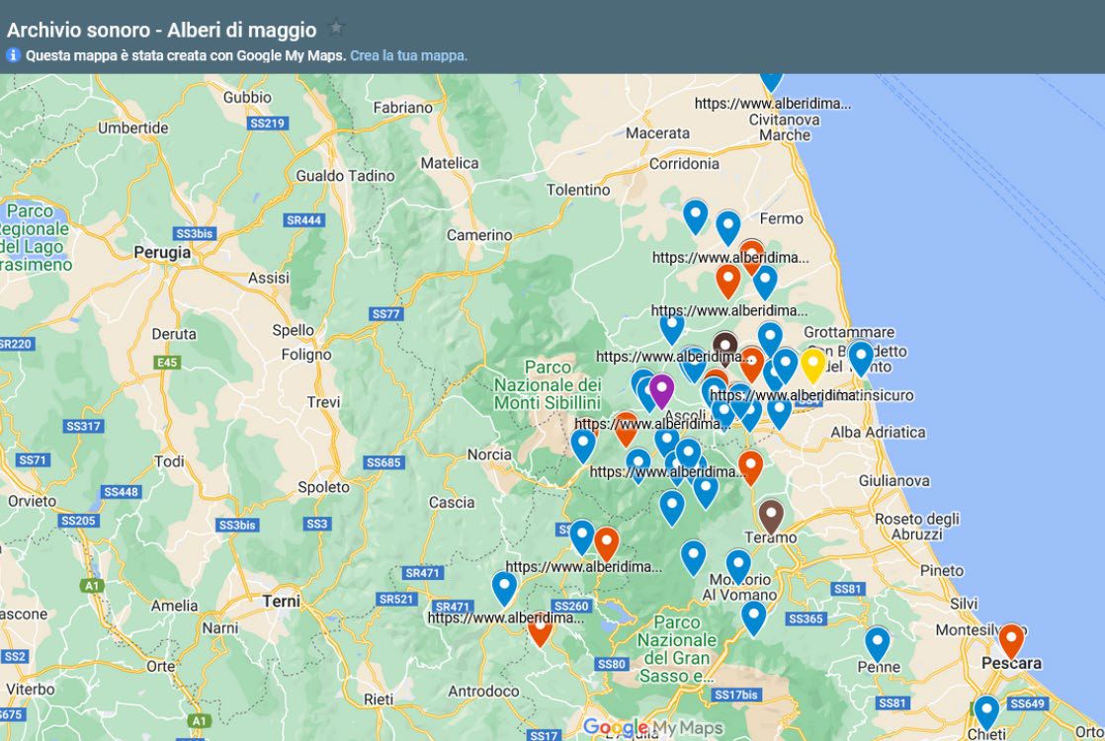
Task: Open the 'Crea la tua mappa' link
Action: tap(408, 55)
